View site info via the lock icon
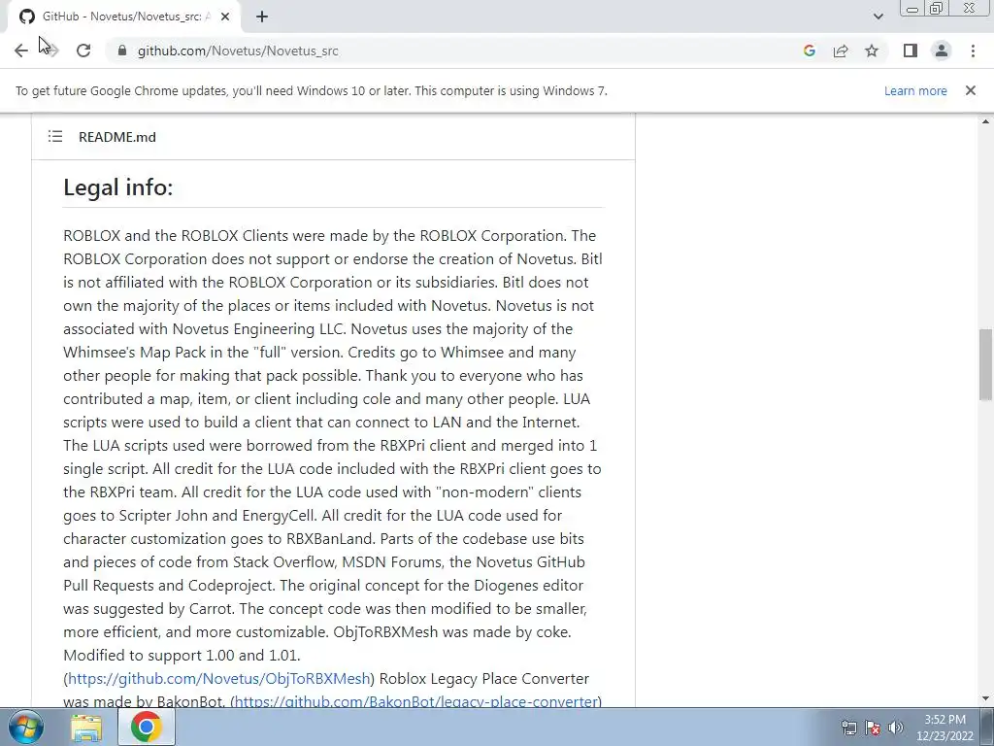 (x=122, y=51)
